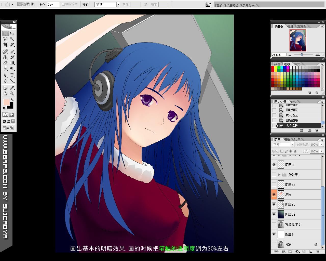This screenshot has height=261, width=326.
Task: Click the delete layer trash icon
Action: (317, 251)
